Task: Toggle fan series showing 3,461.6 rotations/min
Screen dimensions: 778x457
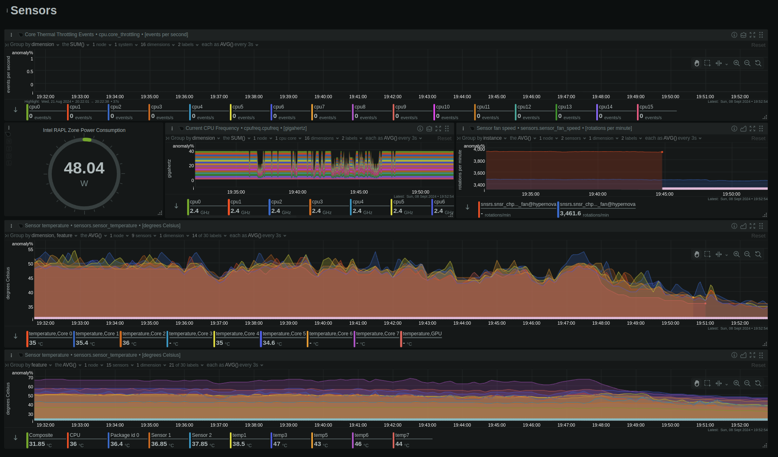Action: (x=596, y=209)
